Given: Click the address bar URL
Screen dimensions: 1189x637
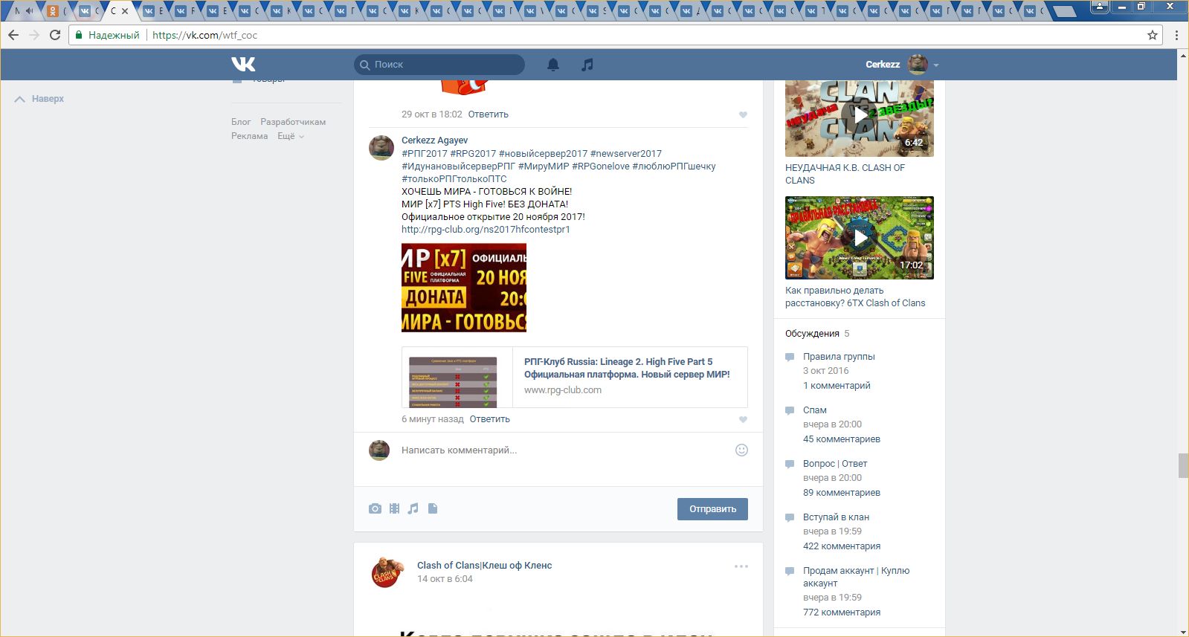Looking at the screenshot, I should 205,35.
